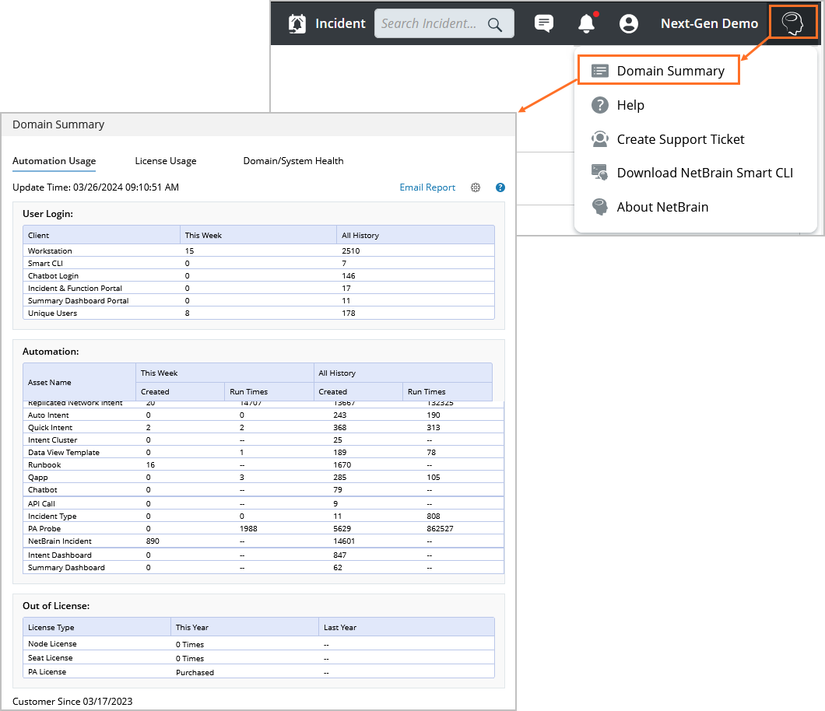Click the NetBrain head icon in top bar

793,23
